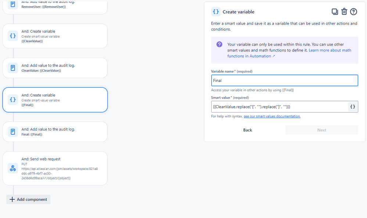This screenshot has height=218, width=367.
Task: Click 'Access your variable in other actions' hint
Action: pyautogui.click(x=252, y=90)
